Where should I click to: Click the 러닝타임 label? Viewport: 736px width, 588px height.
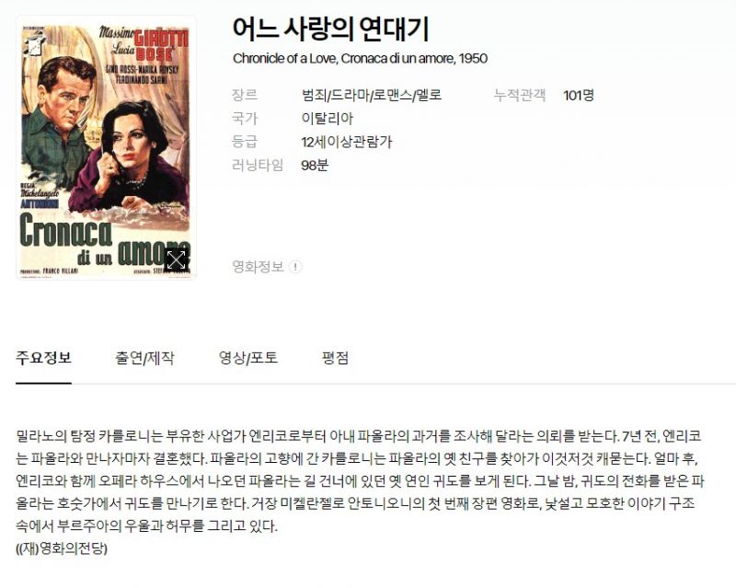[x=258, y=166]
